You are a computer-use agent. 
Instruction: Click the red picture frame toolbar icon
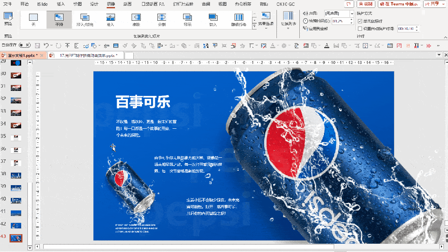399,46
